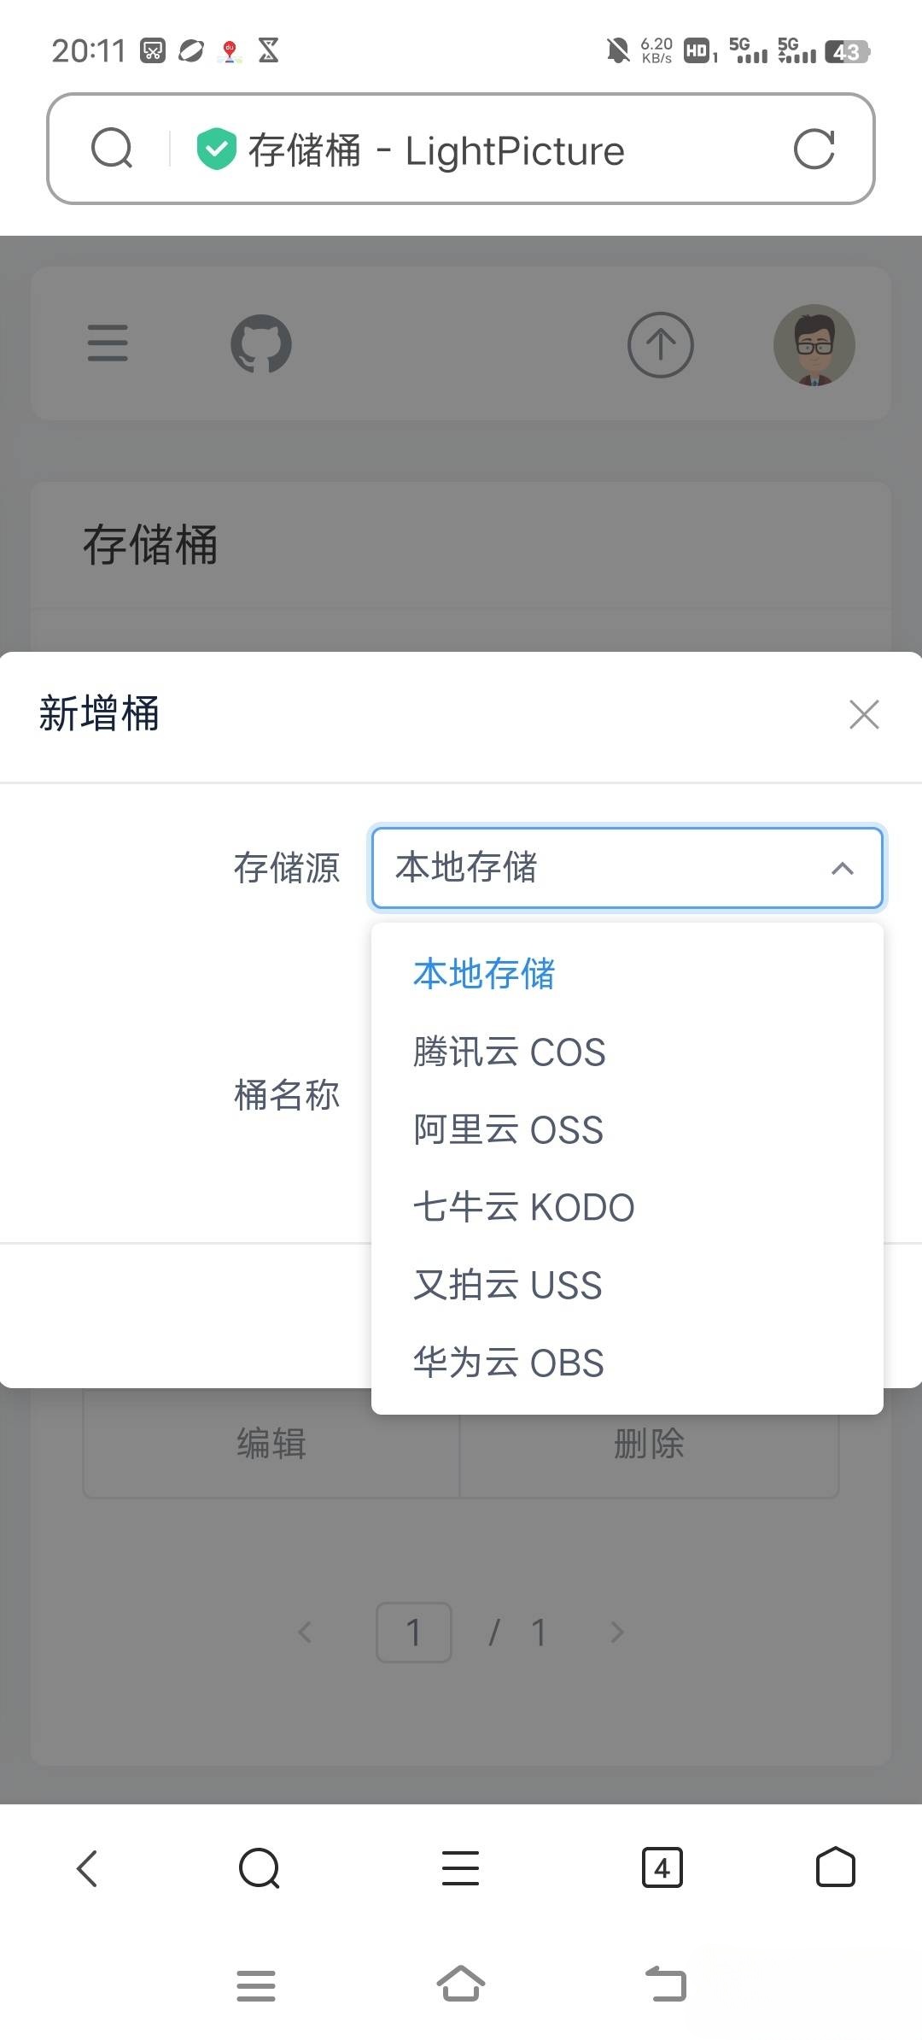Tap the search icon in address bar

[x=112, y=149]
